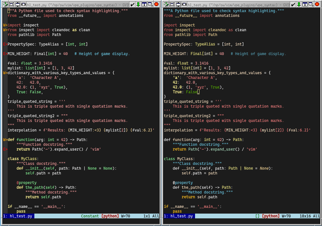This screenshot has width=322, height=226.
Task: Click the dashed-selection icon in the left title bar
Action: 11,4
